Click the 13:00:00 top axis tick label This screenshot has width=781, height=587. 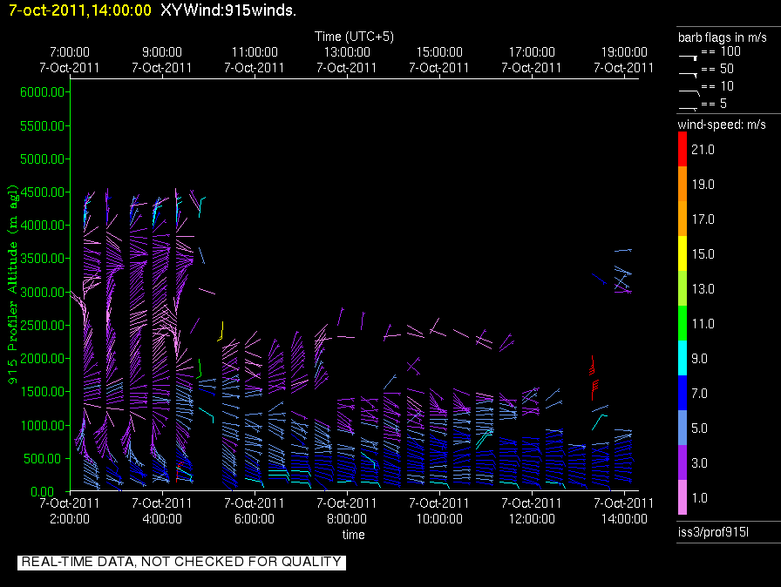347,52
